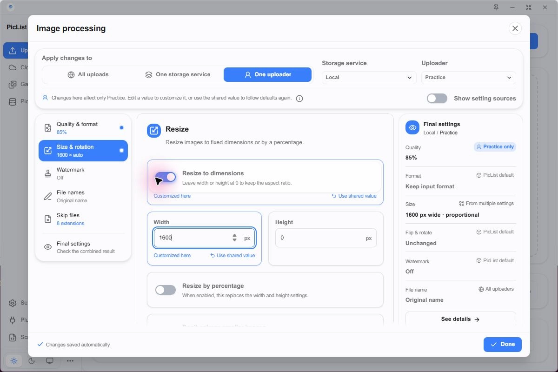Turn off the Resize to dimensions switch
This screenshot has height=372, width=558.
pyautogui.click(x=166, y=177)
